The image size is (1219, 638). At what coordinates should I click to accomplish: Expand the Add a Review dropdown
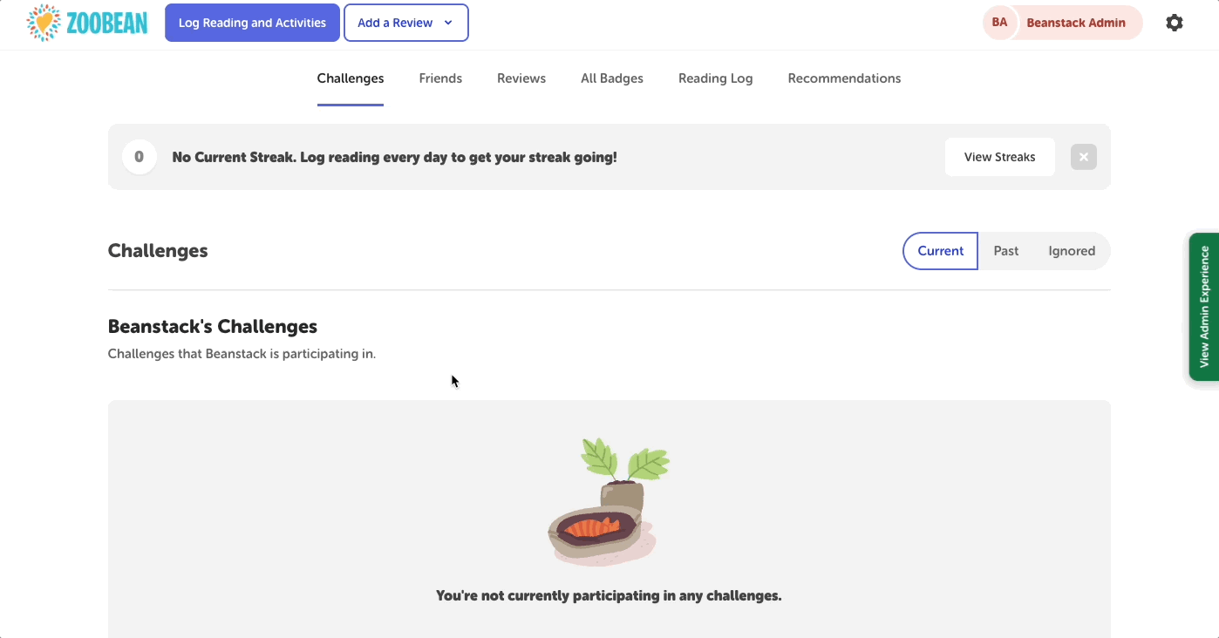[x=405, y=22]
